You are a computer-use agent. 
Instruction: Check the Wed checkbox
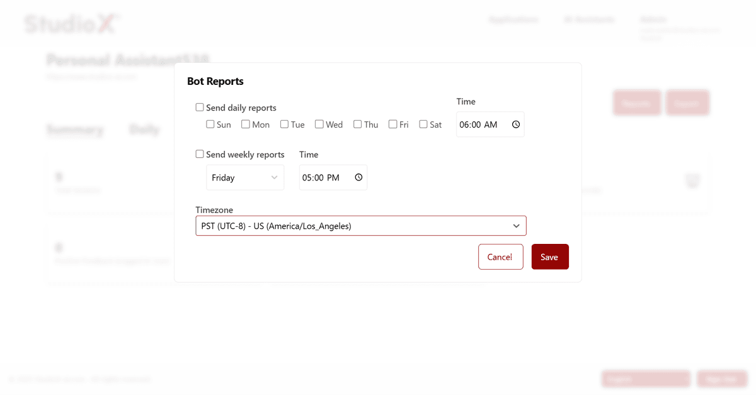(320, 124)
